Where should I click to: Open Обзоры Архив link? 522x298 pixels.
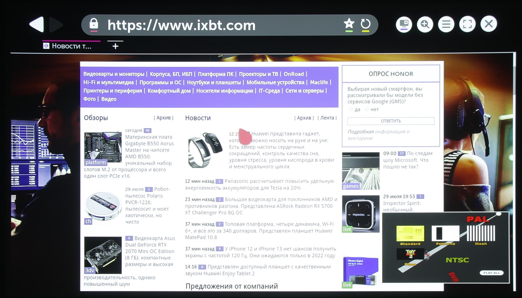(x=163, y=118)
